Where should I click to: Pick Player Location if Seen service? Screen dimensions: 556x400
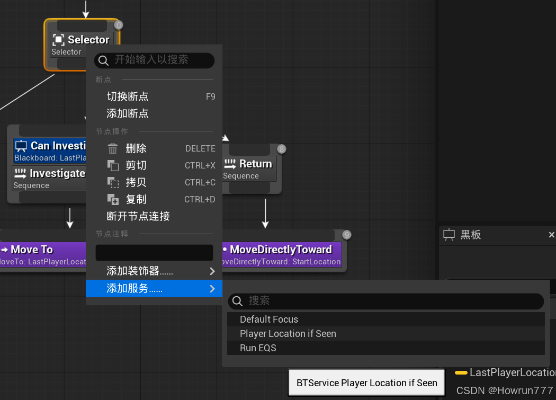[x=386, y=334]
